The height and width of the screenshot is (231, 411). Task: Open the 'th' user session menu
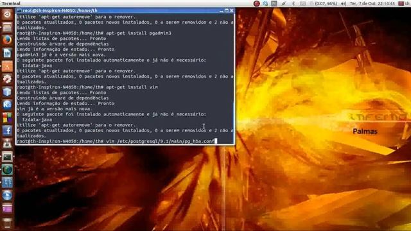[404, 3]
